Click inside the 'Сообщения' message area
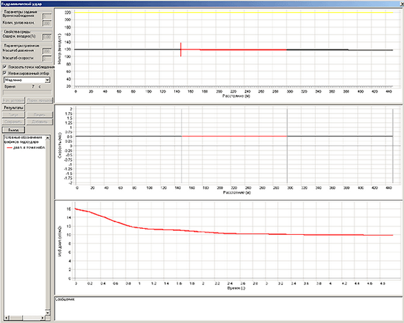The height and width of the screenshot is (323, 404). (x=227, y=311)
